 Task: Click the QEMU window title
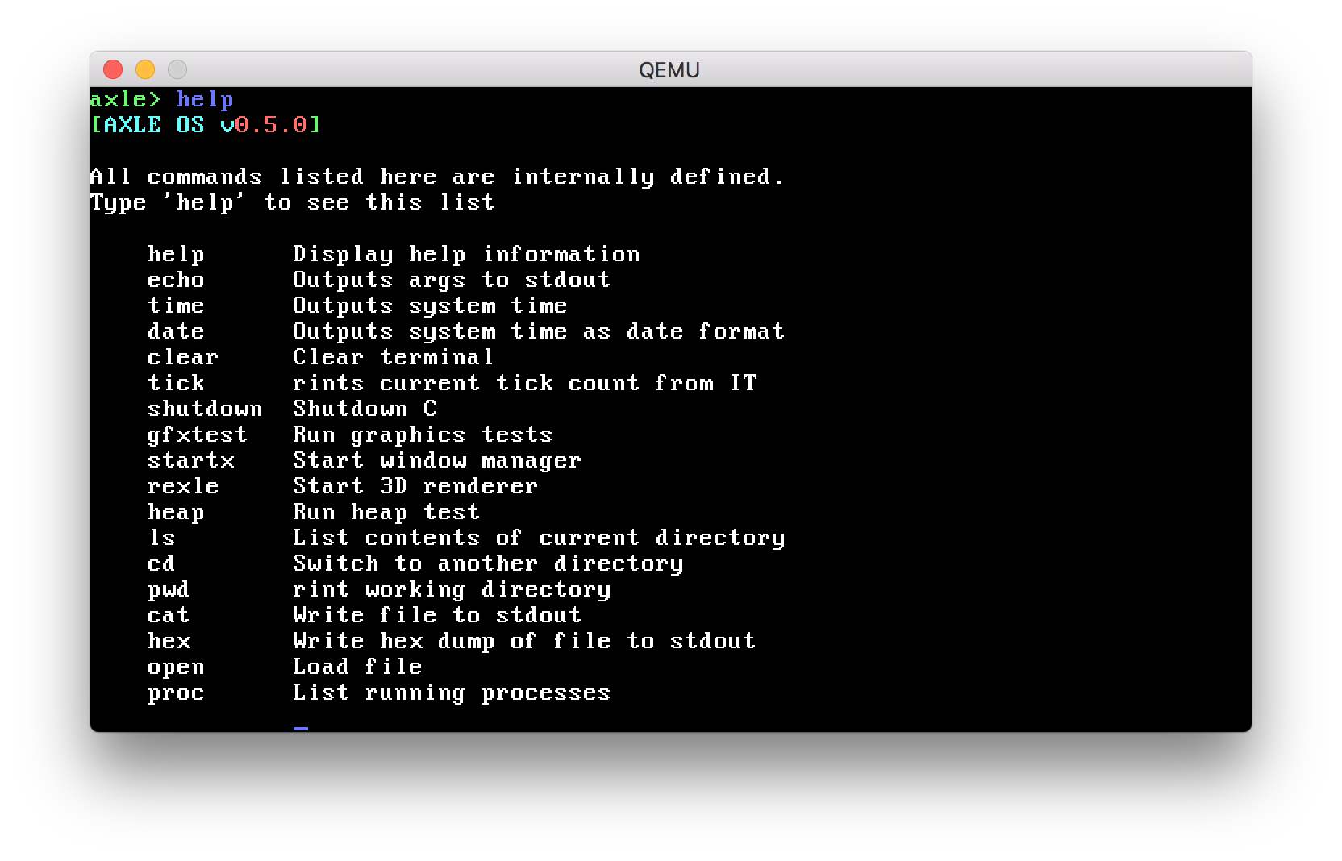[669, 70]
